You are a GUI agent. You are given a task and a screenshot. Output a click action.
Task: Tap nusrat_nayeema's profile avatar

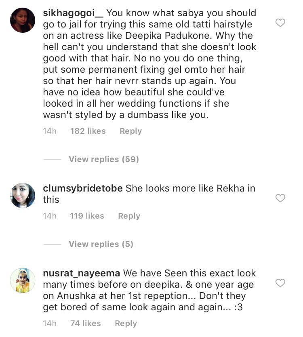[x=22, y=280]
